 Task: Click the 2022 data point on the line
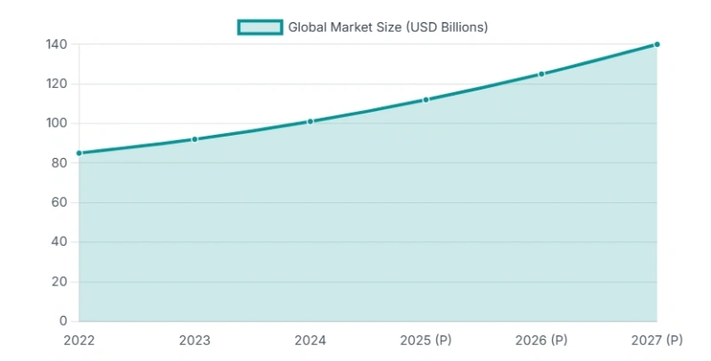[x=79, y=153]
